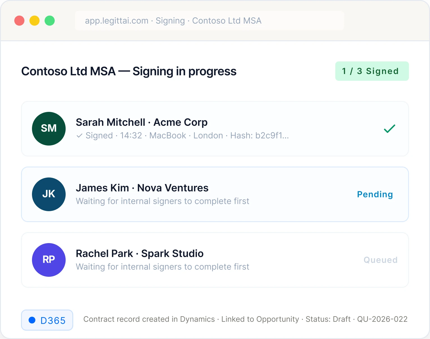Select Contoso Ltd MSA in the breadcrumb
The image size is (430, 339).
[x=227, y=20]
